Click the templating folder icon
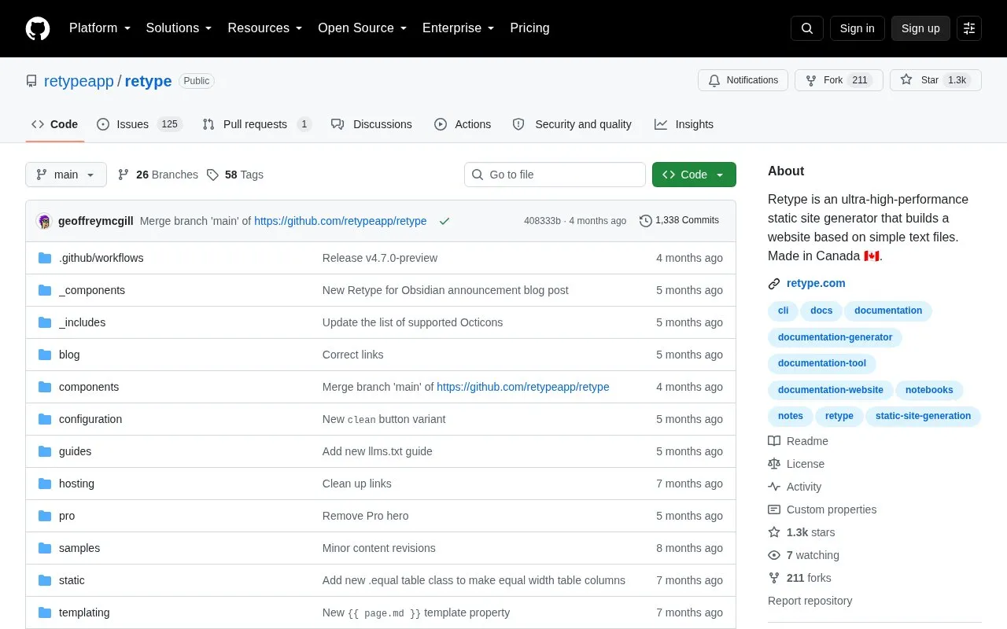 (45, 612)
